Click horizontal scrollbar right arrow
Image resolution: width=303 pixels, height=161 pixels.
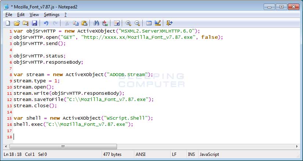[x=297, y=146]
